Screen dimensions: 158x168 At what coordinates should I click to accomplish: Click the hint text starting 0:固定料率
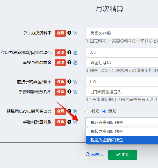coord(122,41)
